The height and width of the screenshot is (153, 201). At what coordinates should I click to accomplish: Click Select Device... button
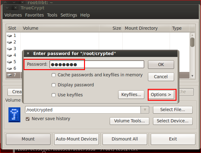(x=173, y=121)
